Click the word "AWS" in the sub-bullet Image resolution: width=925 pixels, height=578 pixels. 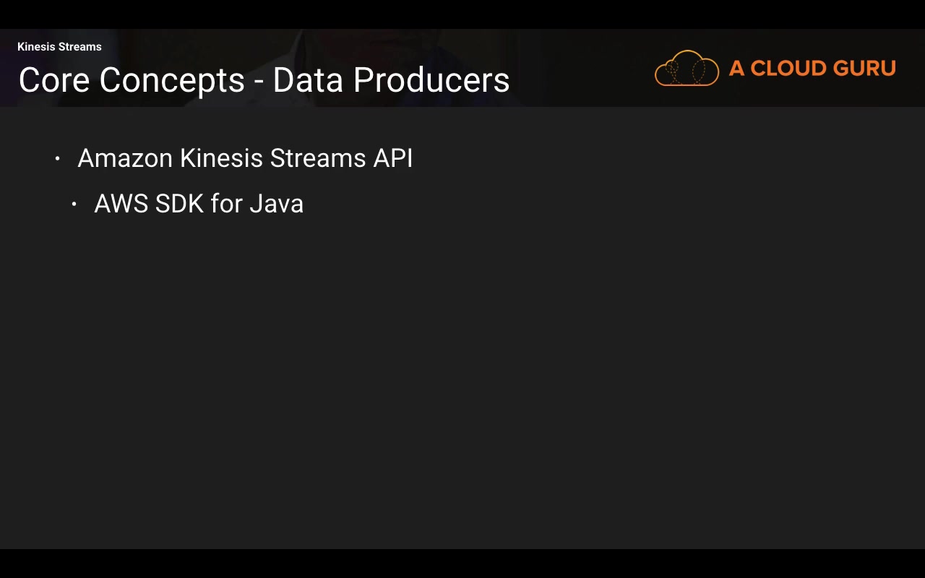pos(121,204)
